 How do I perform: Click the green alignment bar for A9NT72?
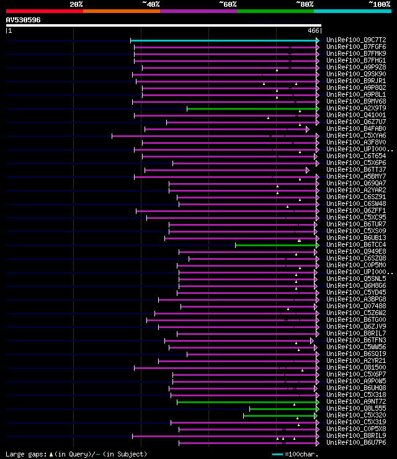click(x=247, y=402)
